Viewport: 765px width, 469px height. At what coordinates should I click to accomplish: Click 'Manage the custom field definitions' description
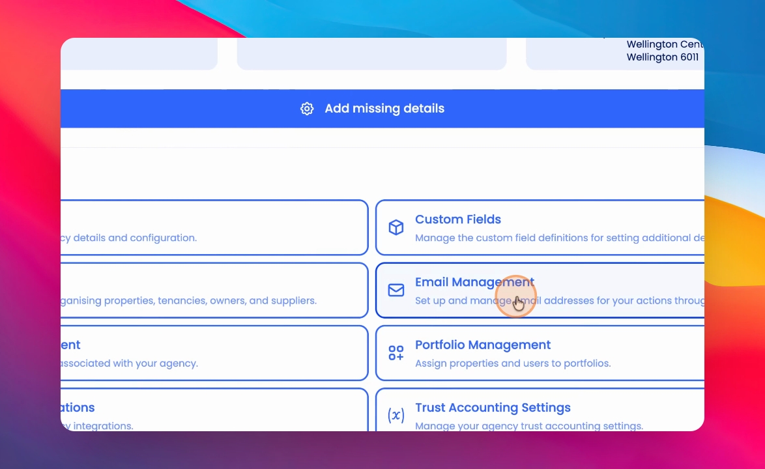[x=560, y=238]
